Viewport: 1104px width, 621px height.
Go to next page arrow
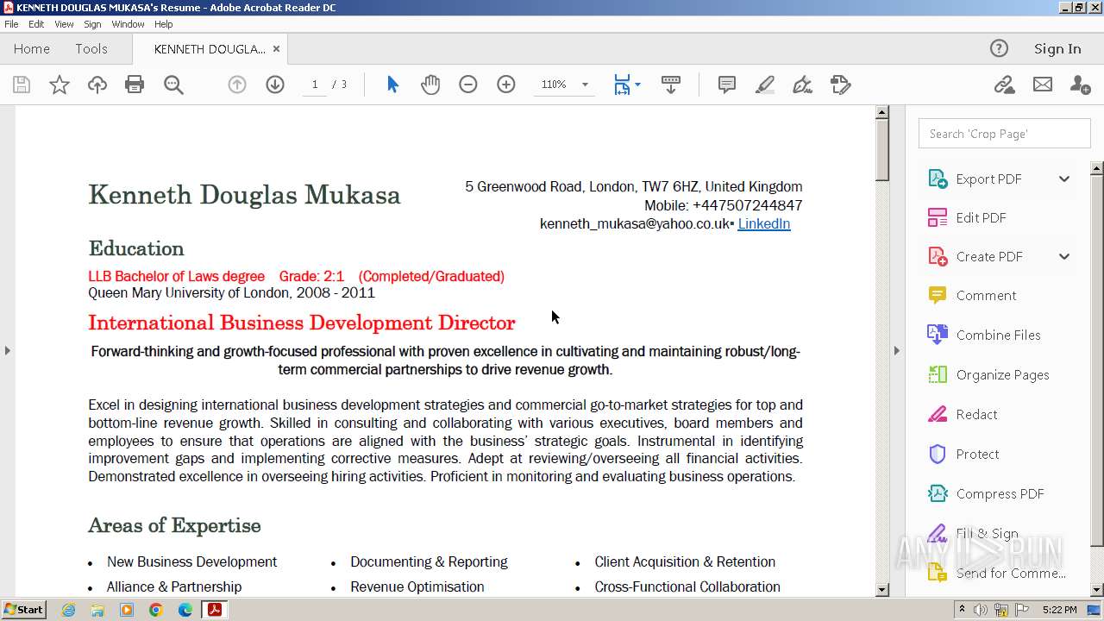[275, 85]
